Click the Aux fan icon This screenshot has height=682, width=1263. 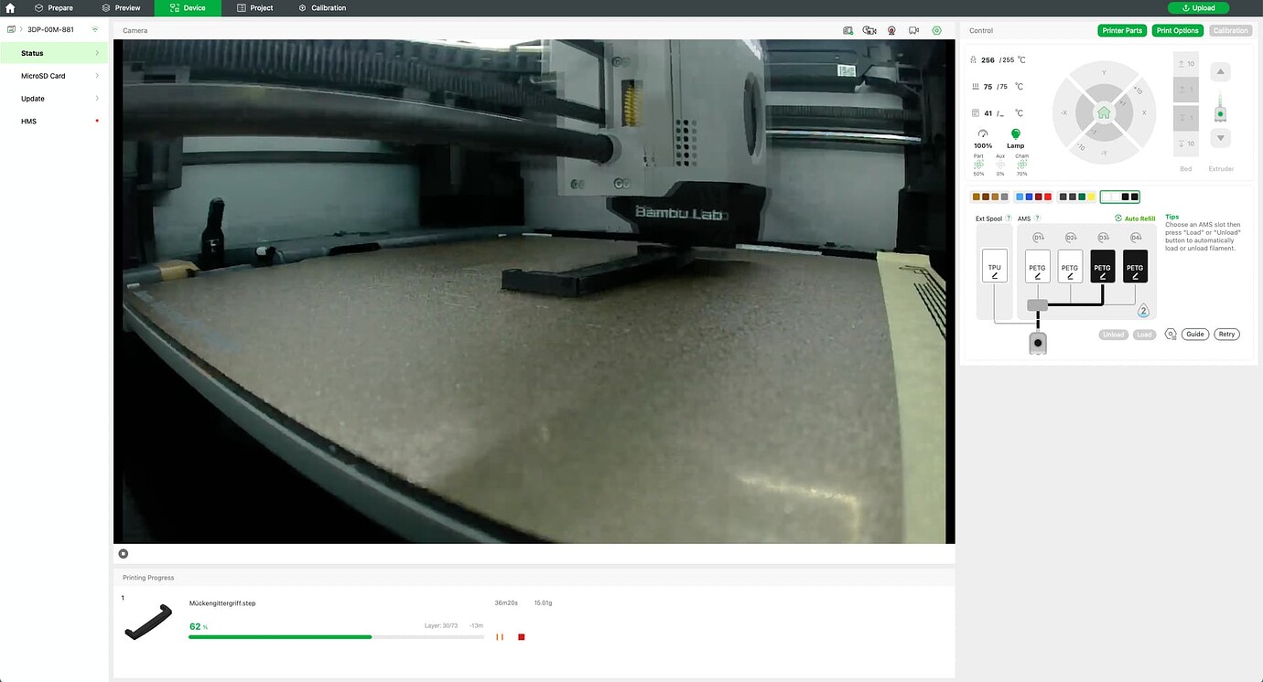pos(1000,165)
